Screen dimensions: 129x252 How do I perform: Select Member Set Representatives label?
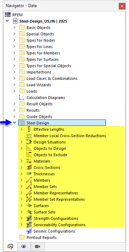tap(59, 199)
